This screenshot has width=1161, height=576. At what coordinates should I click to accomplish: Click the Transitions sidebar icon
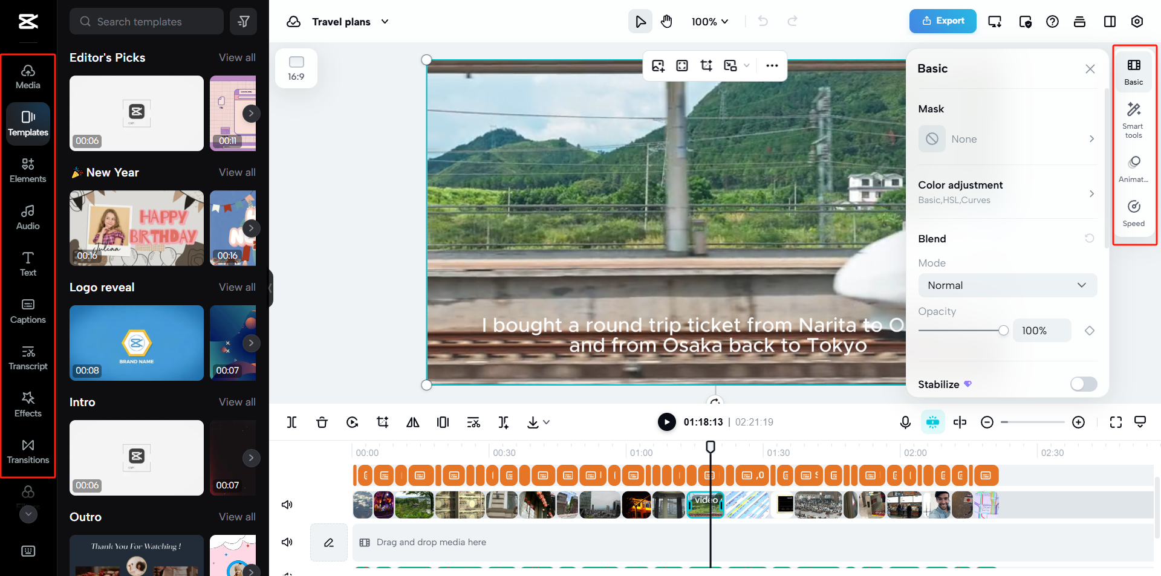click(x=28, y=451)
